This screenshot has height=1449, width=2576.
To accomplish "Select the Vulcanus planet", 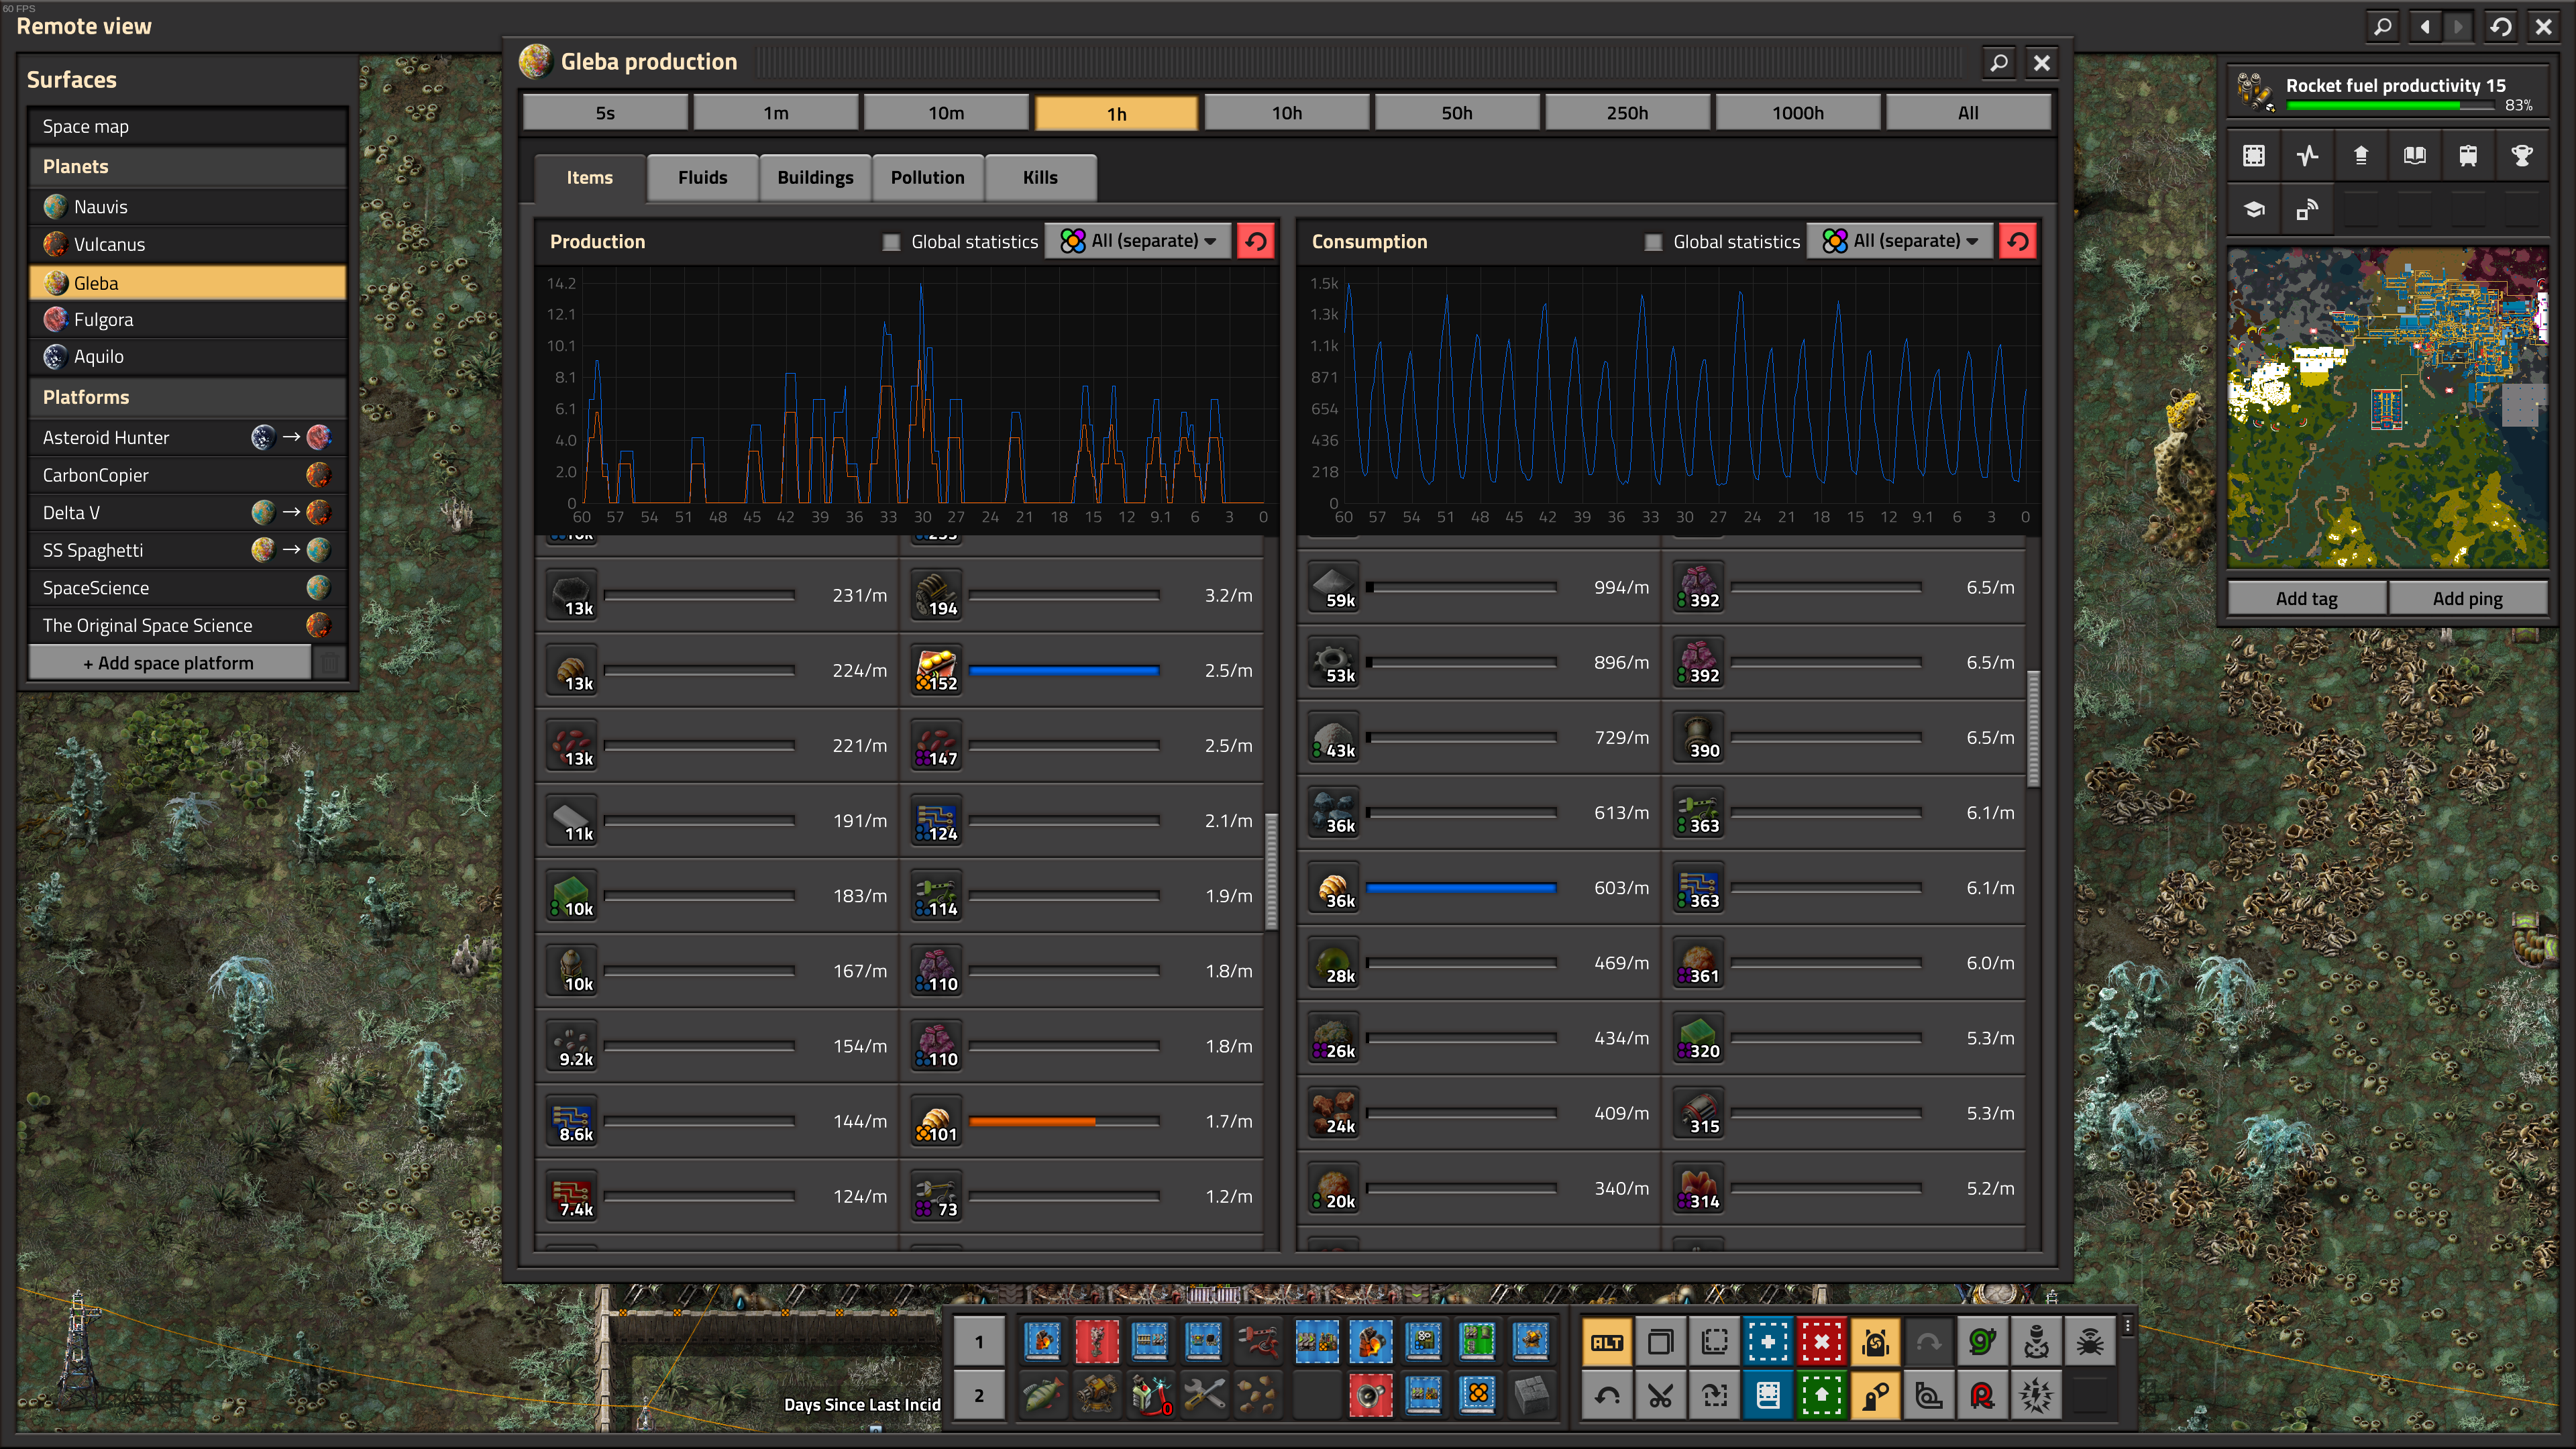I will pos(188,244).
